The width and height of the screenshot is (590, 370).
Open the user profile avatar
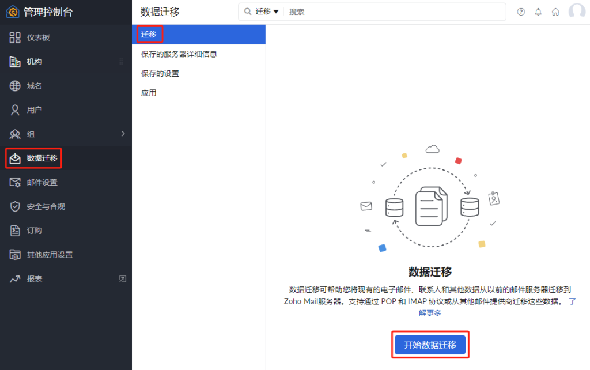tap(577, 12)
